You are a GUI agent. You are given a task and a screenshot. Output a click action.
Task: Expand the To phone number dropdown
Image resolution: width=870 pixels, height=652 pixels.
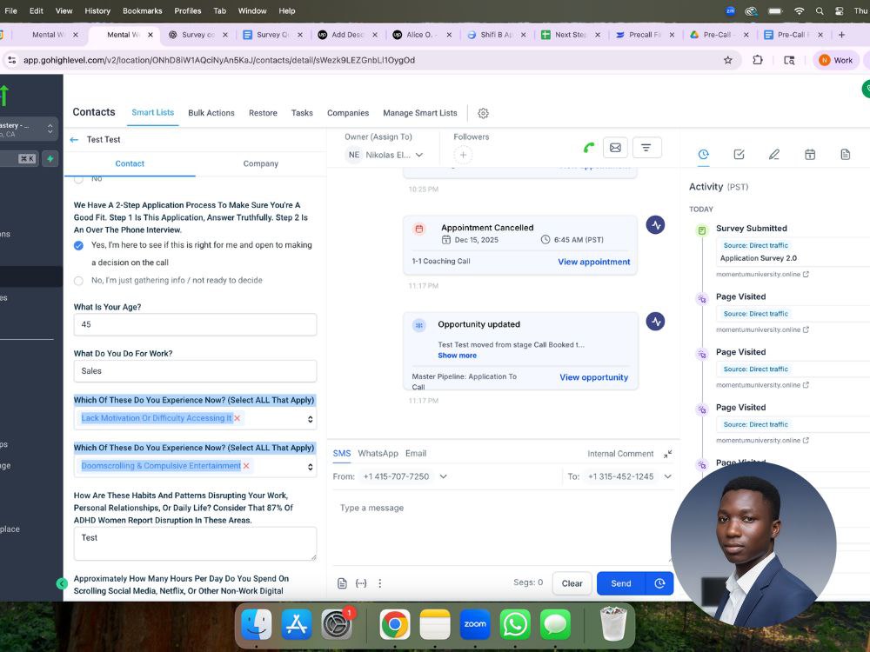pyautogui.click(x=667, y=476)
